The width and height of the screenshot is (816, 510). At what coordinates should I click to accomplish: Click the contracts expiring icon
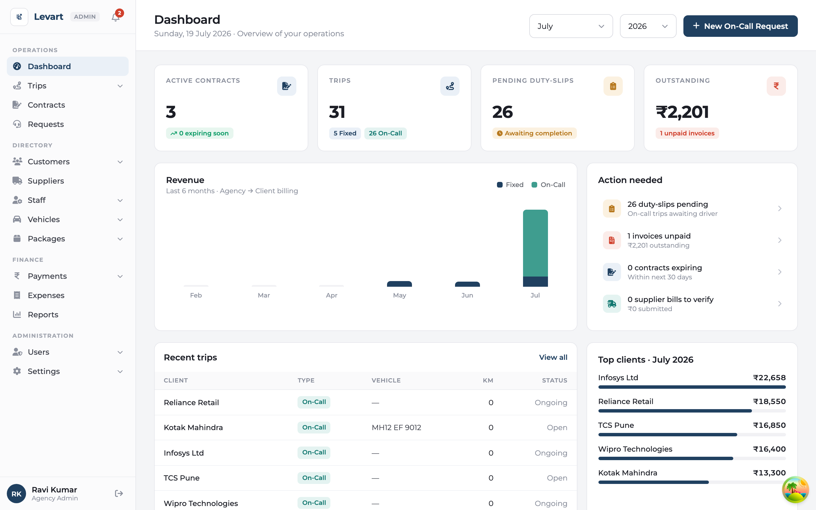(612, 272)
